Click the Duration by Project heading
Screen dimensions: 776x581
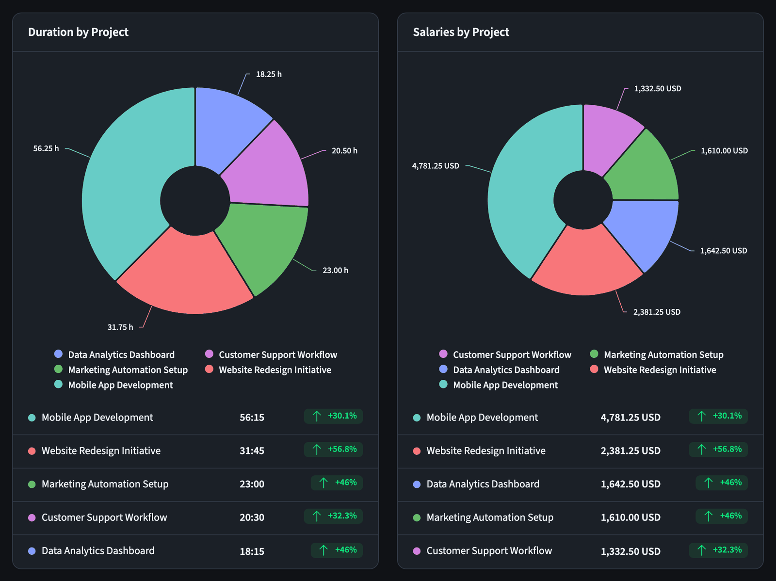point(78,32)
